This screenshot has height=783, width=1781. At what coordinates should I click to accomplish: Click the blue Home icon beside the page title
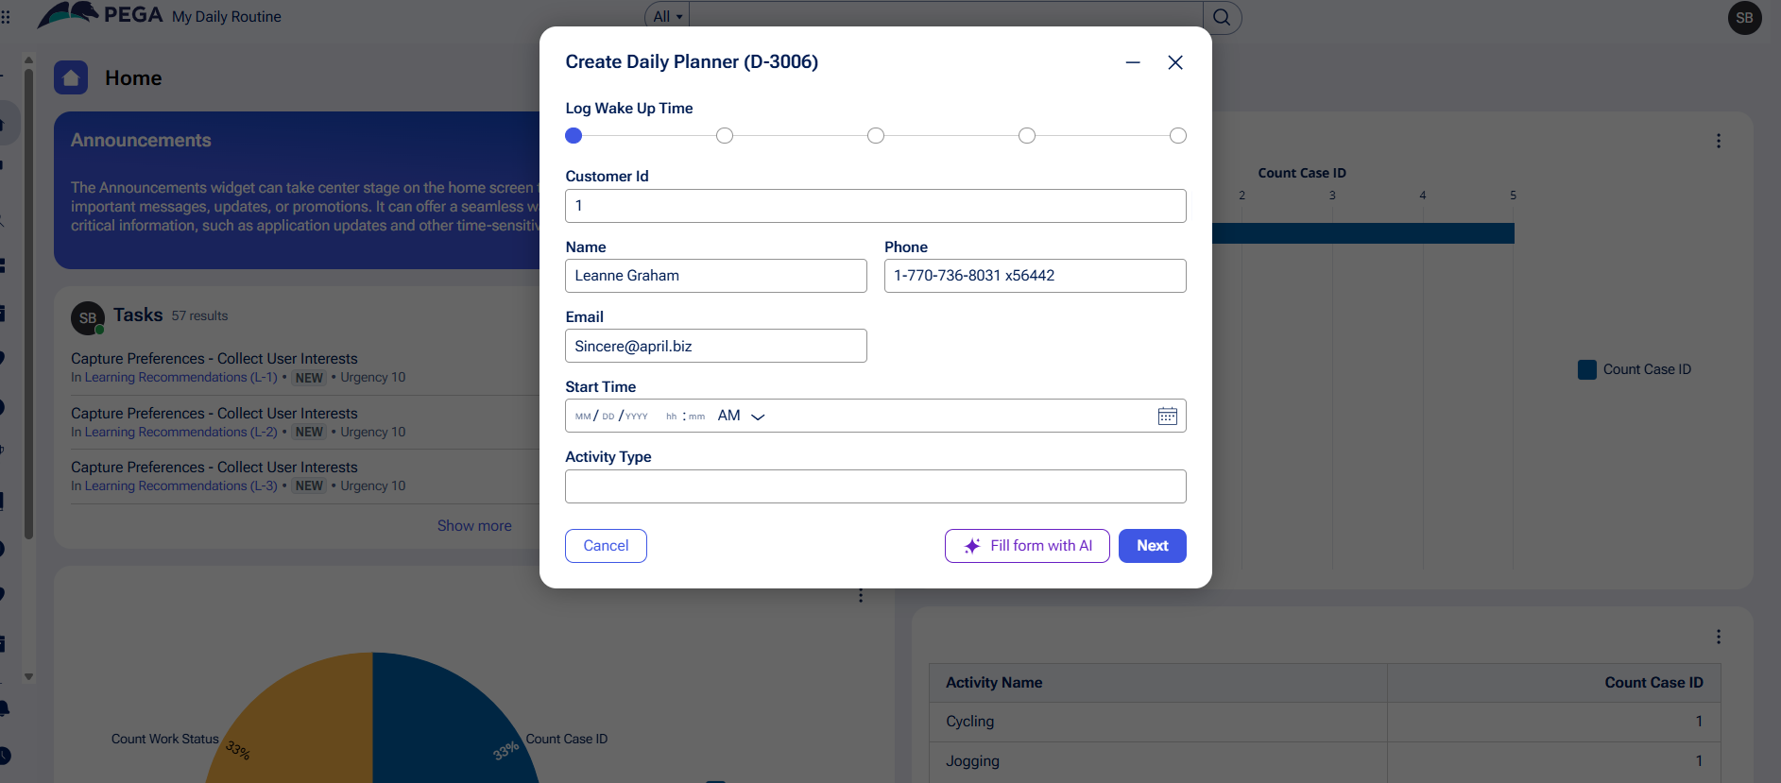[x=71, y=77]
